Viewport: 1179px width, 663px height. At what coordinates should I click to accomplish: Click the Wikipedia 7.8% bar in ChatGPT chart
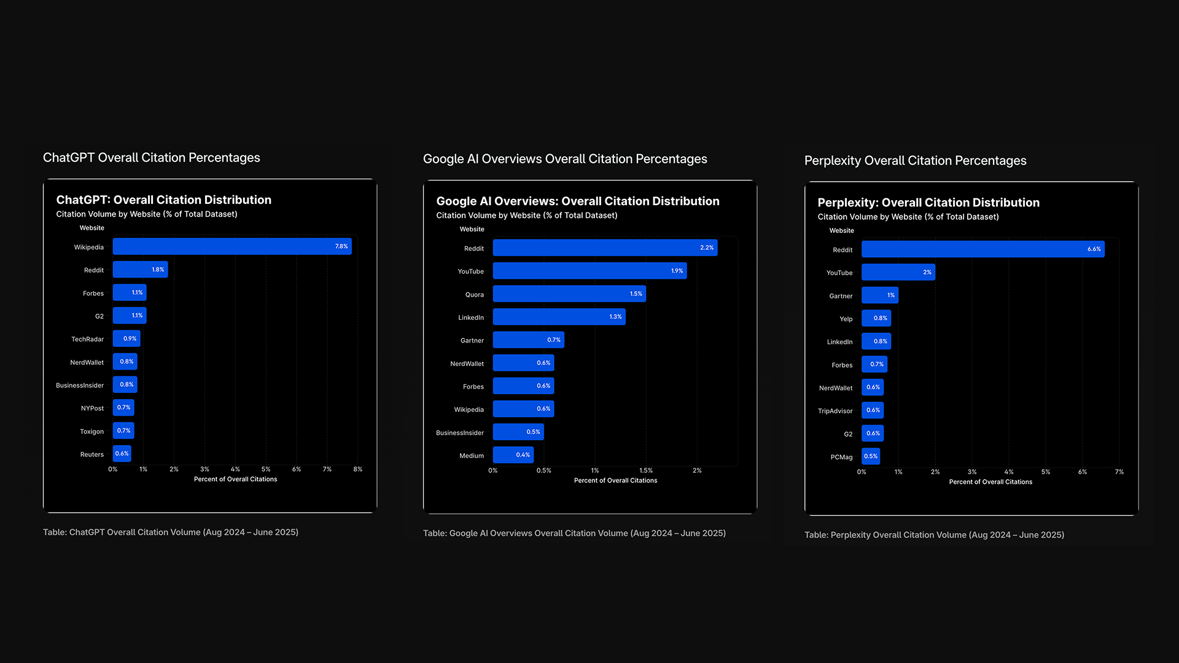pos(232,247)
